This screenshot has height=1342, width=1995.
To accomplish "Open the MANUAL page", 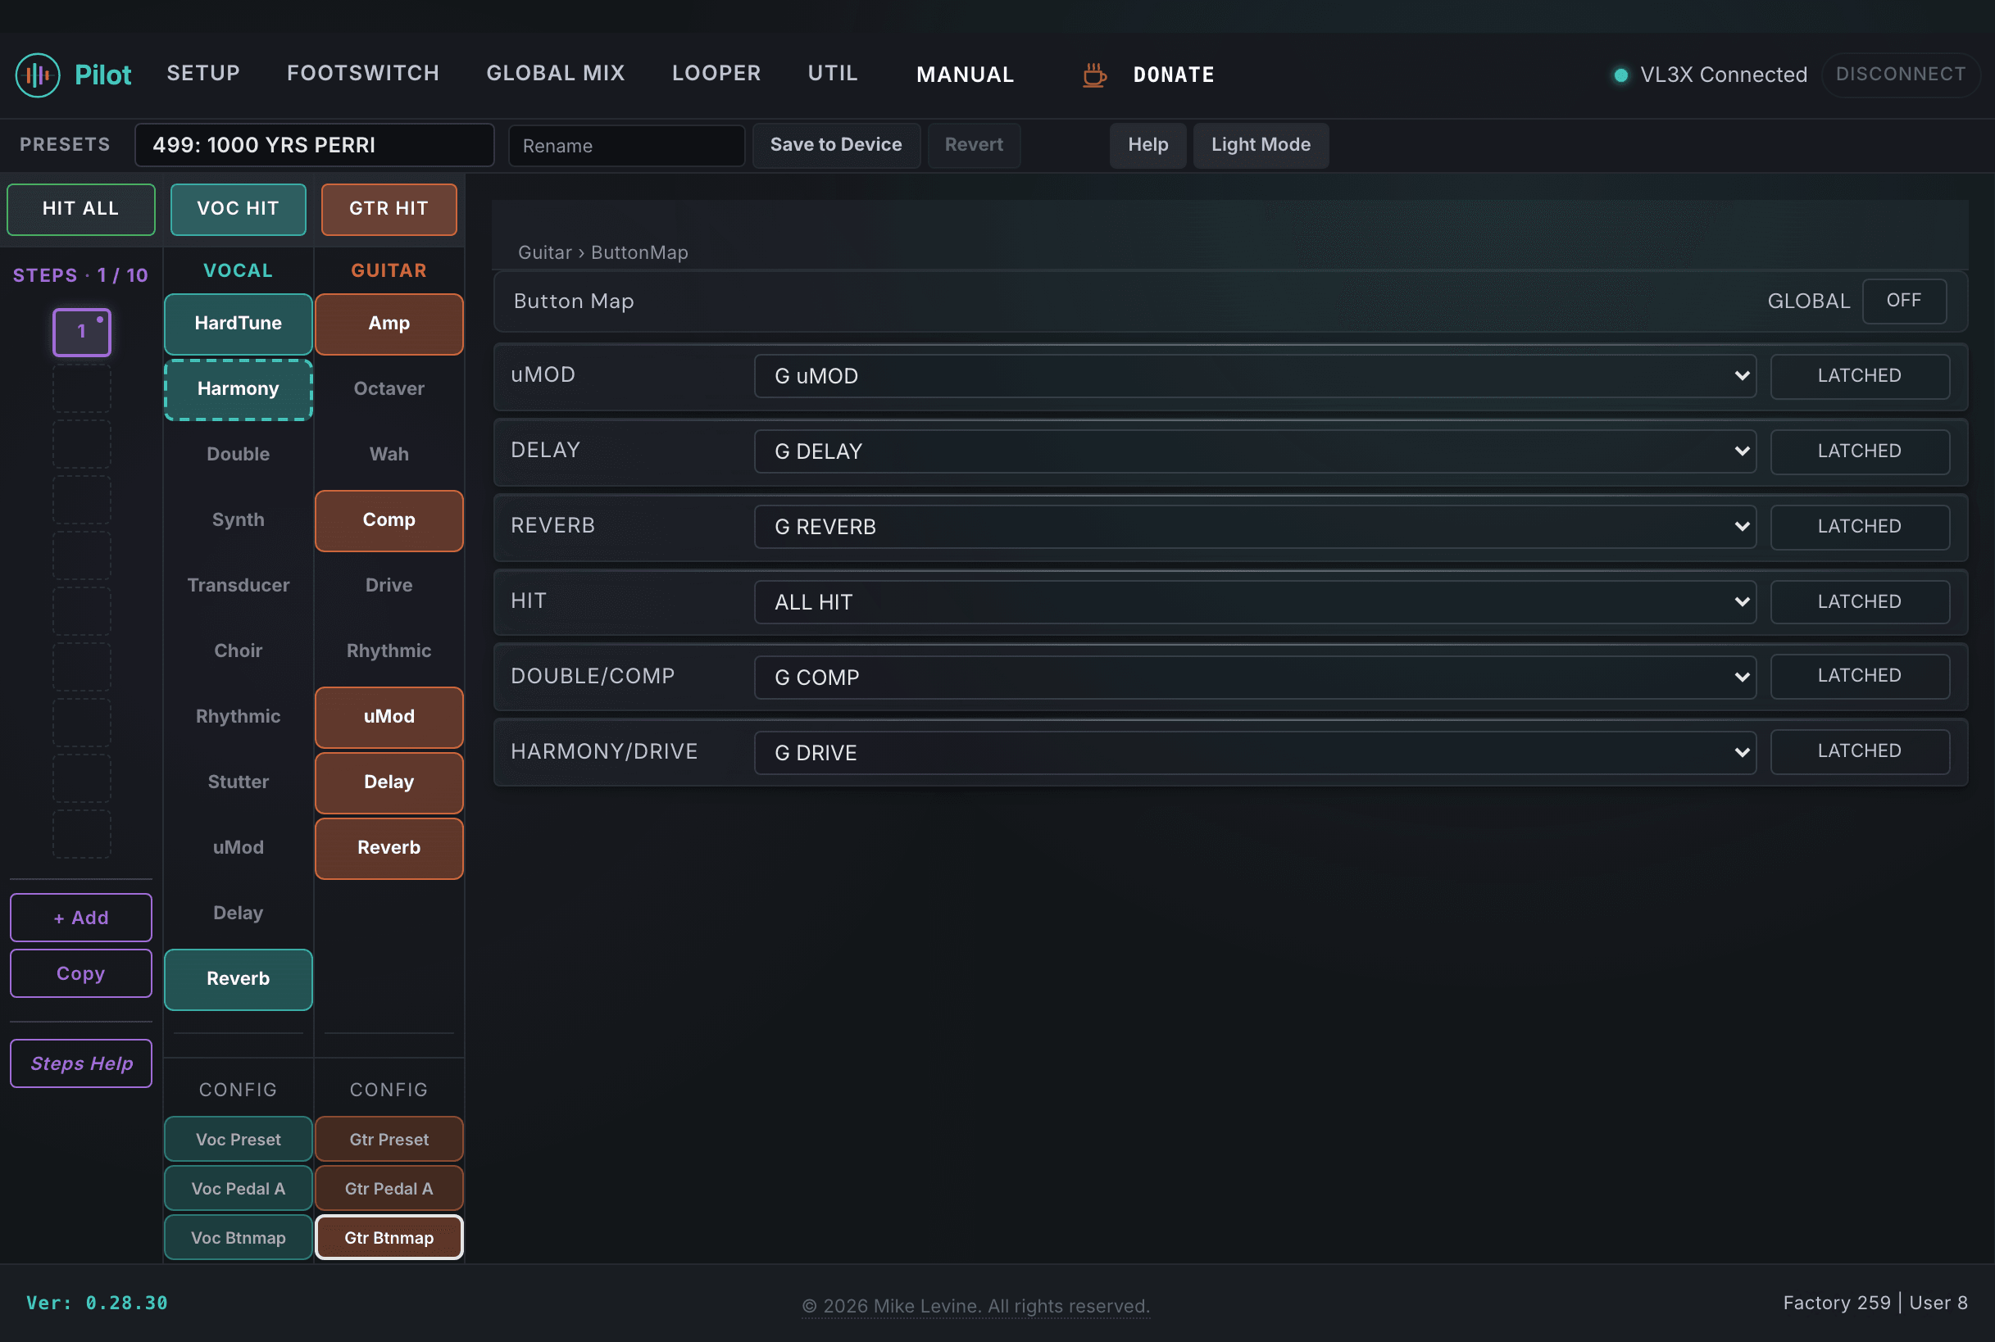I will click(965, 75).
